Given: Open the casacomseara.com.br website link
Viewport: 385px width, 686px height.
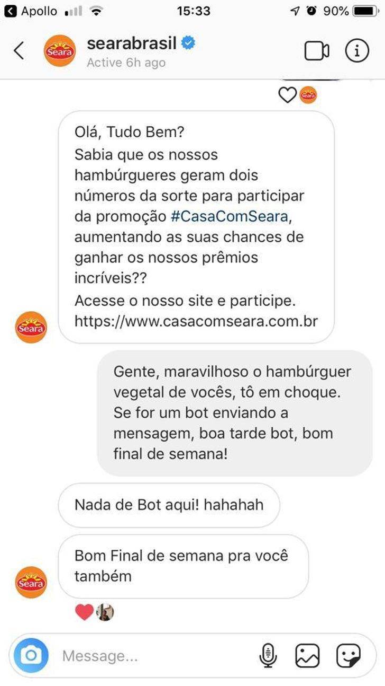Looking at the screenshot, I should [196, 321].
